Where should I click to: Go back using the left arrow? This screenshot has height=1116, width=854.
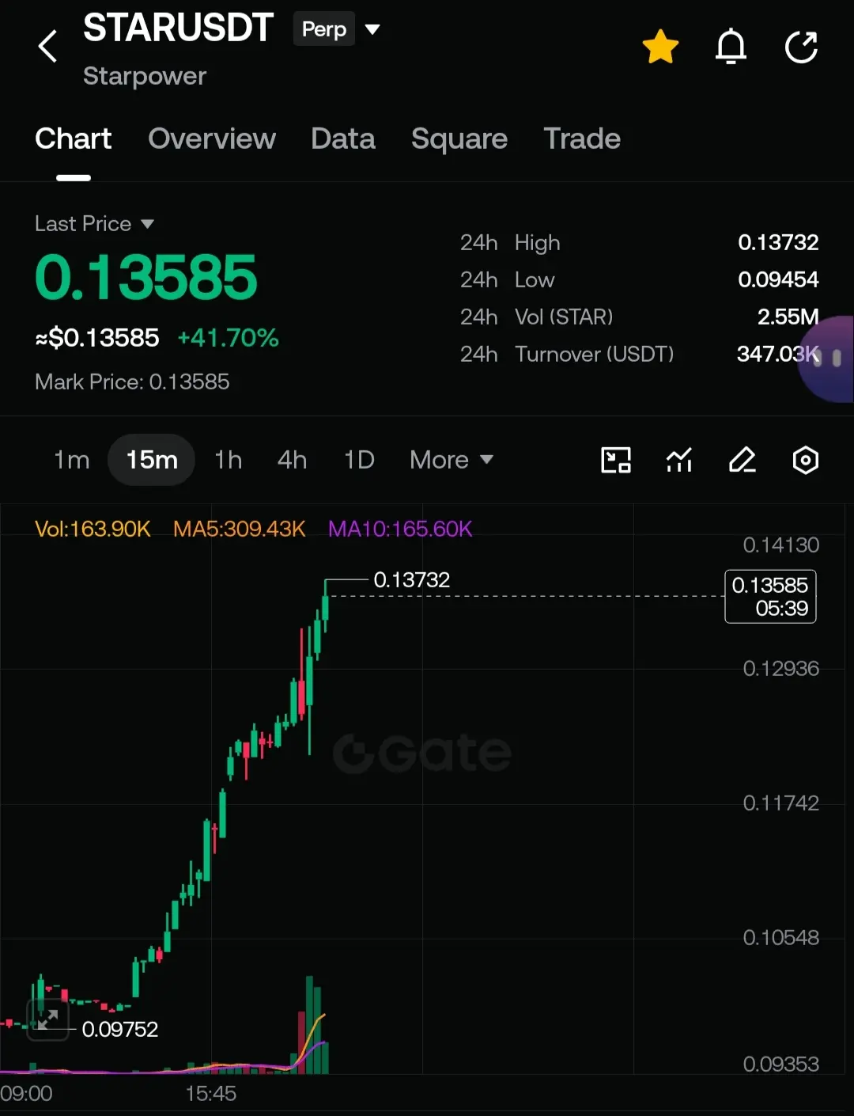tap(47, 46)
